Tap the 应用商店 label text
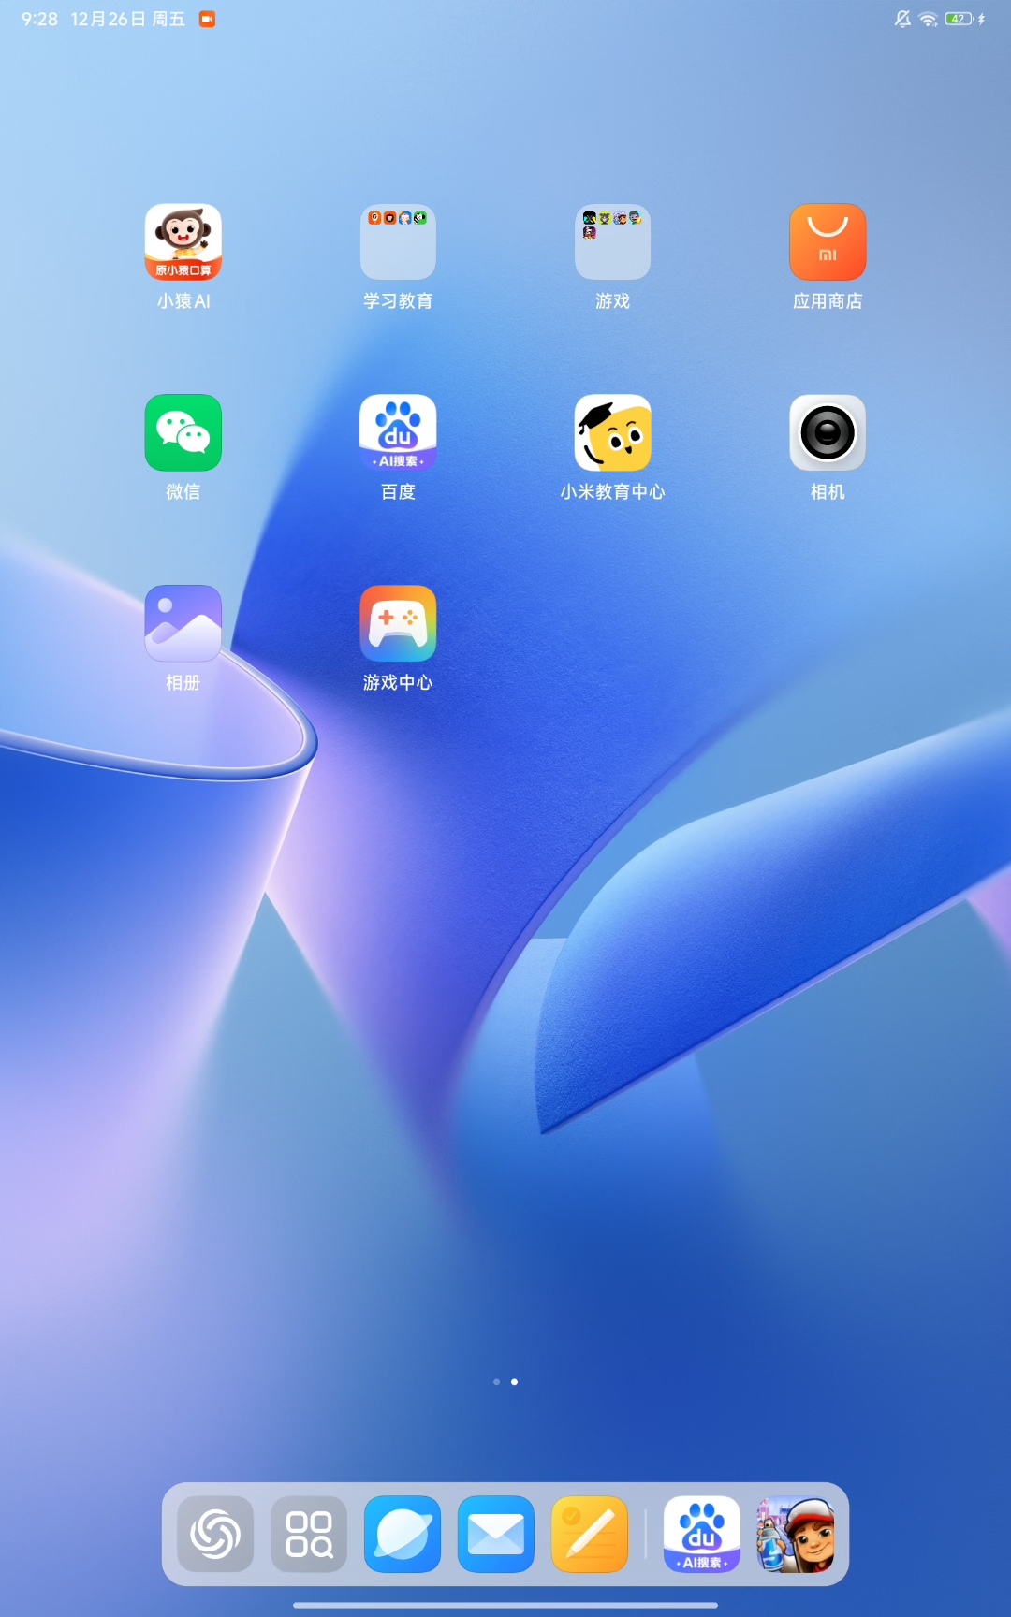This screenshot has width=1011, height=1617. tap(828, 300)
